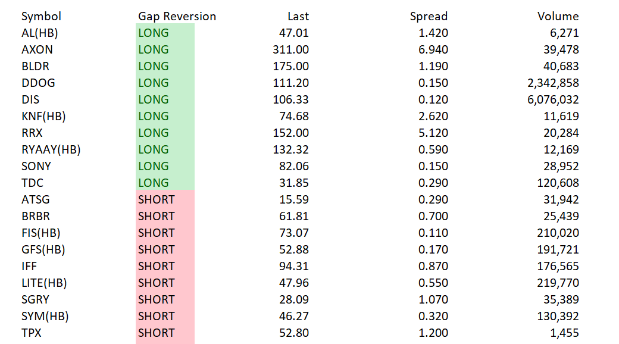Click the RRX spread value 5.120
The width and height of the screenshot is (619, 344).
coord(433,133)
